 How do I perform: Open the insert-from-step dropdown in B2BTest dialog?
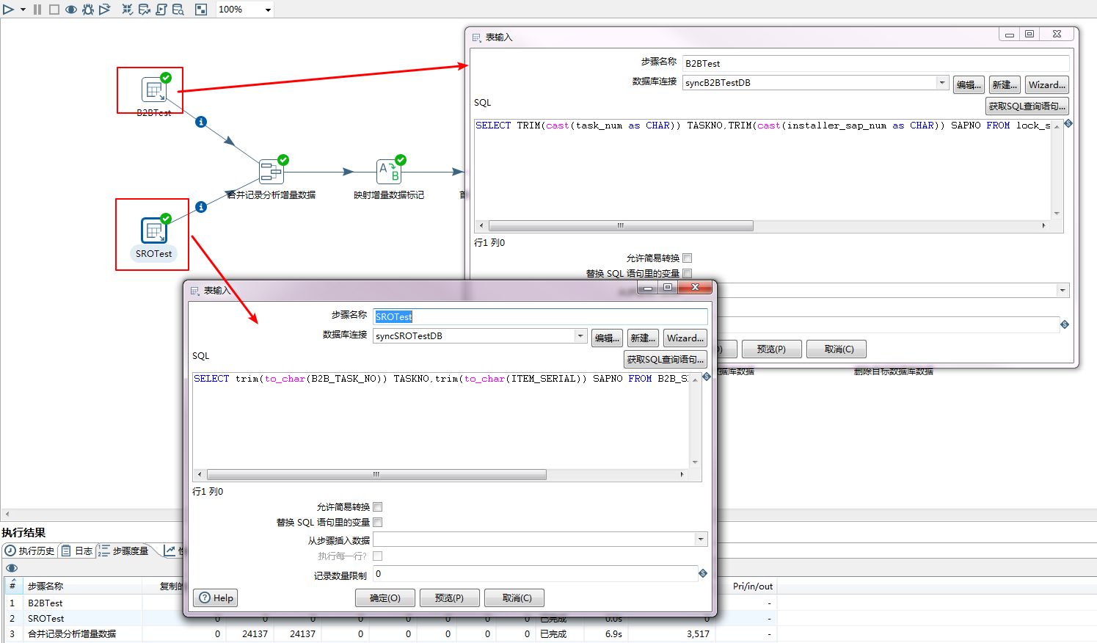(x=1063, y=291)
